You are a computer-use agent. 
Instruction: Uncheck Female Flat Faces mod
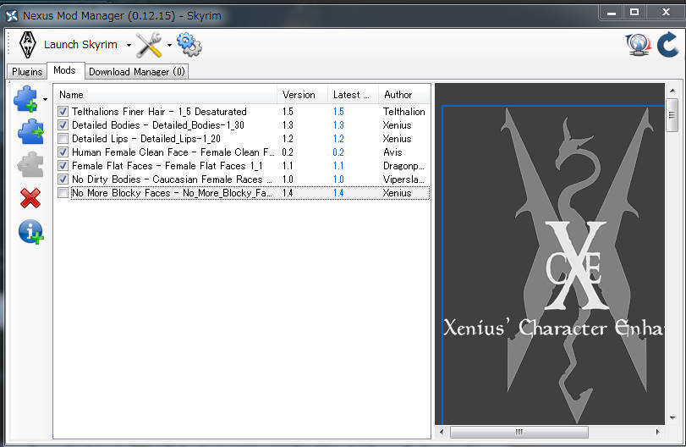pos(63,166)
